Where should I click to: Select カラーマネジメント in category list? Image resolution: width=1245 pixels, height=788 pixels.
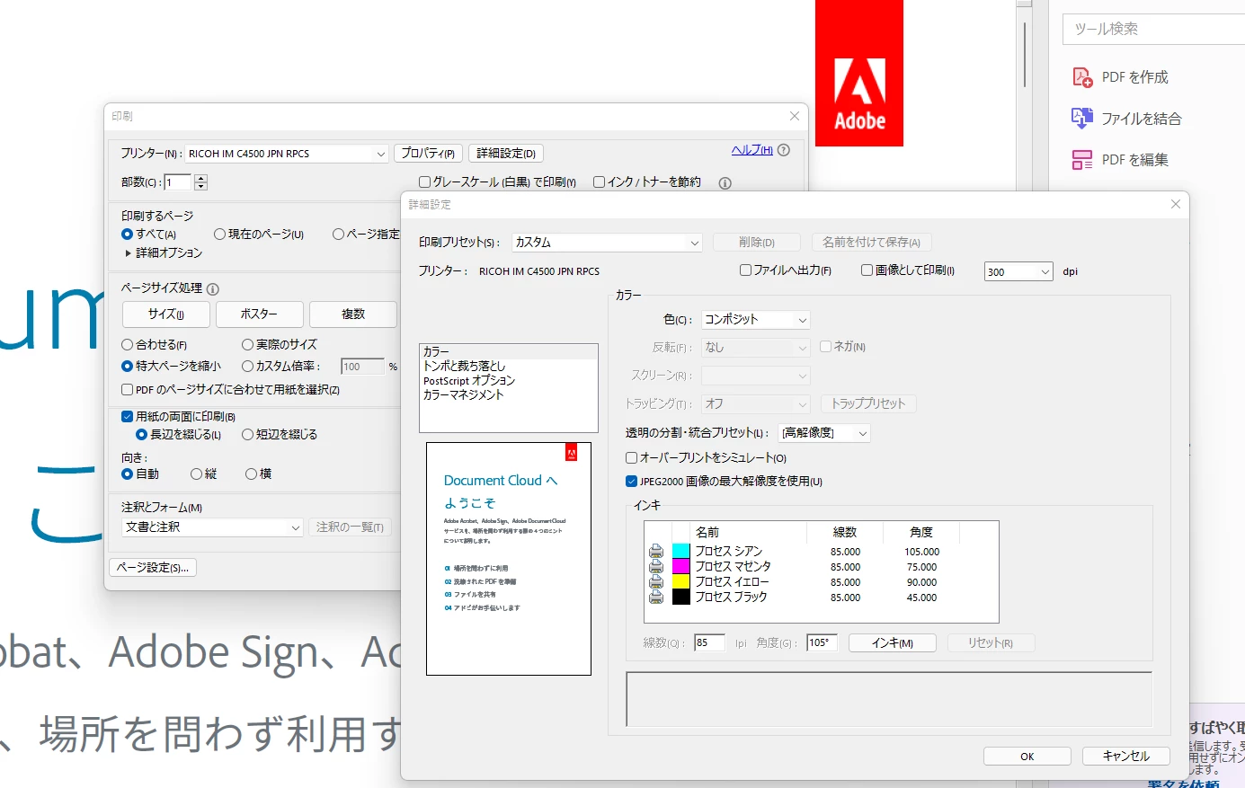(508, 394)
